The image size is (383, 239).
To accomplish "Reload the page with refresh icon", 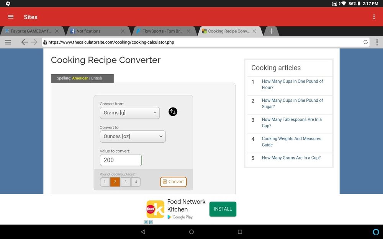I will (x=365, y=42).
